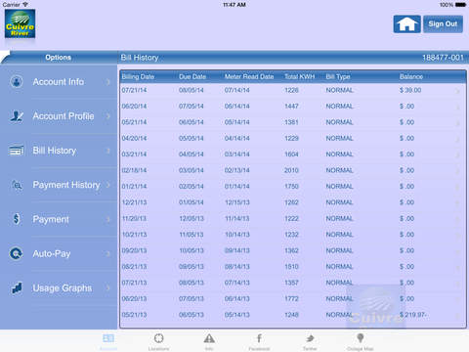This screenshot has width=469, height=352.
Task: Click the Balance column header
Action: [x=411, y=76]
